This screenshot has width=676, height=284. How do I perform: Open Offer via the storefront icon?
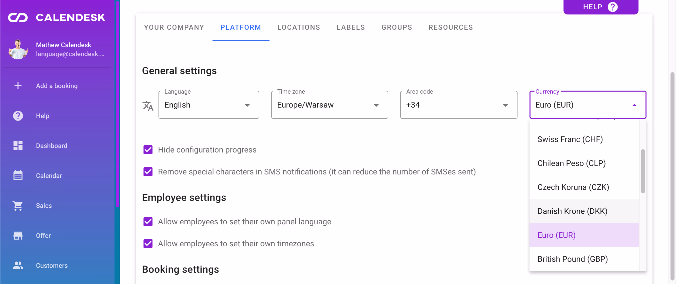[x=18, y=236]
